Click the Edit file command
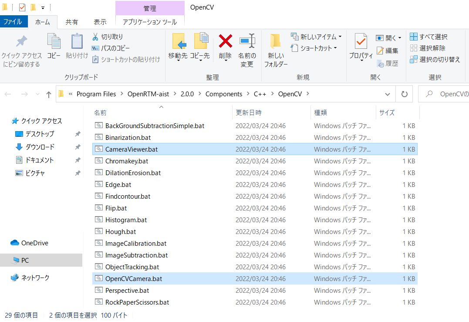This screenshot has height=322, width=469. [x=387, y=51]
